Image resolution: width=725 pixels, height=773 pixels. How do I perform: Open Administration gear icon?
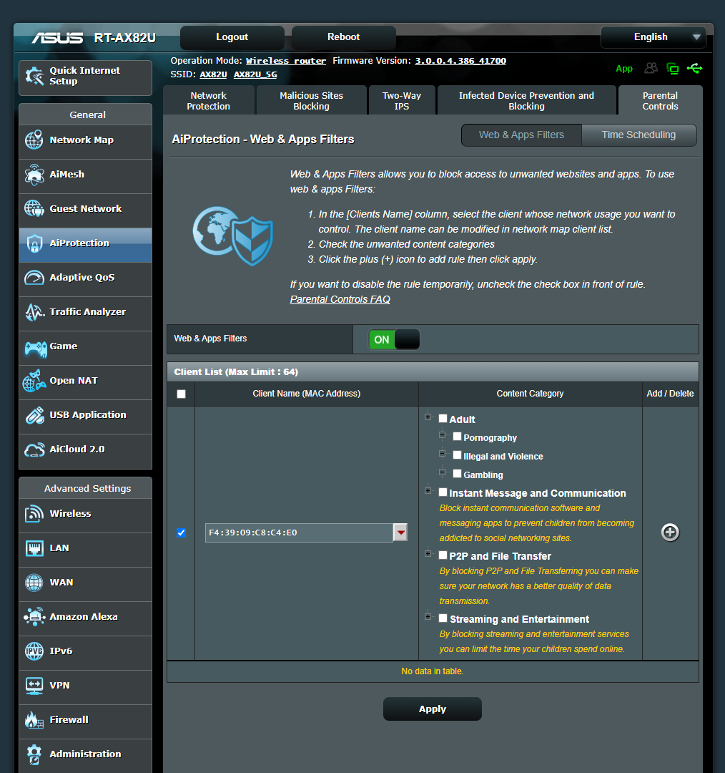tap(34, 754)
